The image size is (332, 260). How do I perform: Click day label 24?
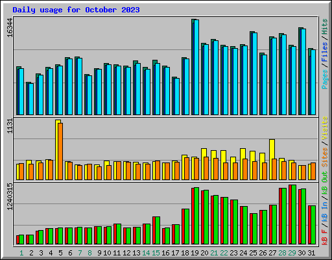point(243,253)
